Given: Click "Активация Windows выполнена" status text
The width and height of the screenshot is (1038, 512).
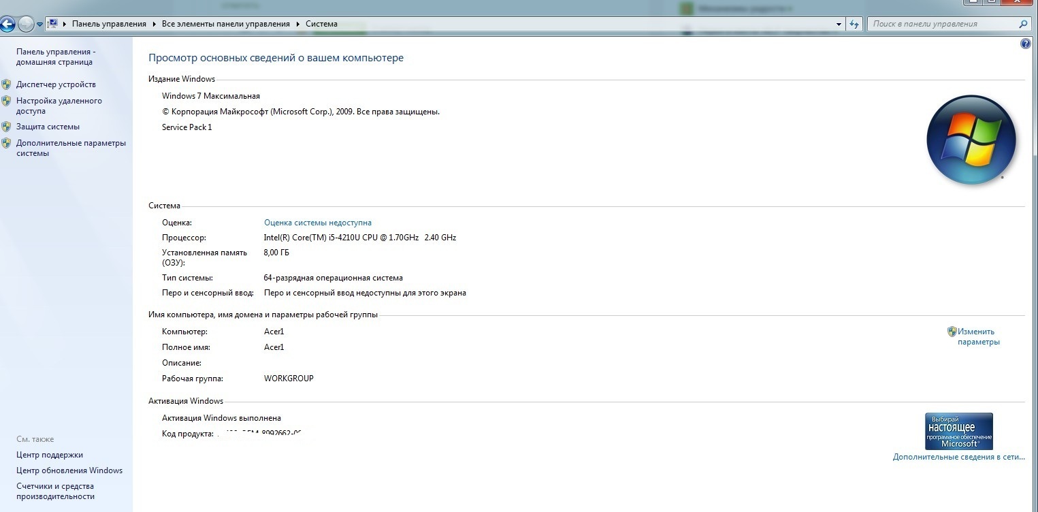Looking at the screenshot, I should click(221, 418).
